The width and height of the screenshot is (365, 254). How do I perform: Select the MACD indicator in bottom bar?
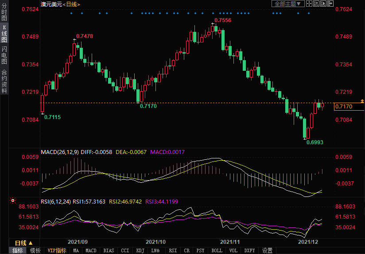(x=91, y=250)
